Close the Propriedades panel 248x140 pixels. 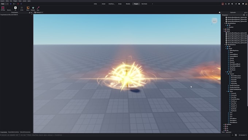click(x=31, y=12)
